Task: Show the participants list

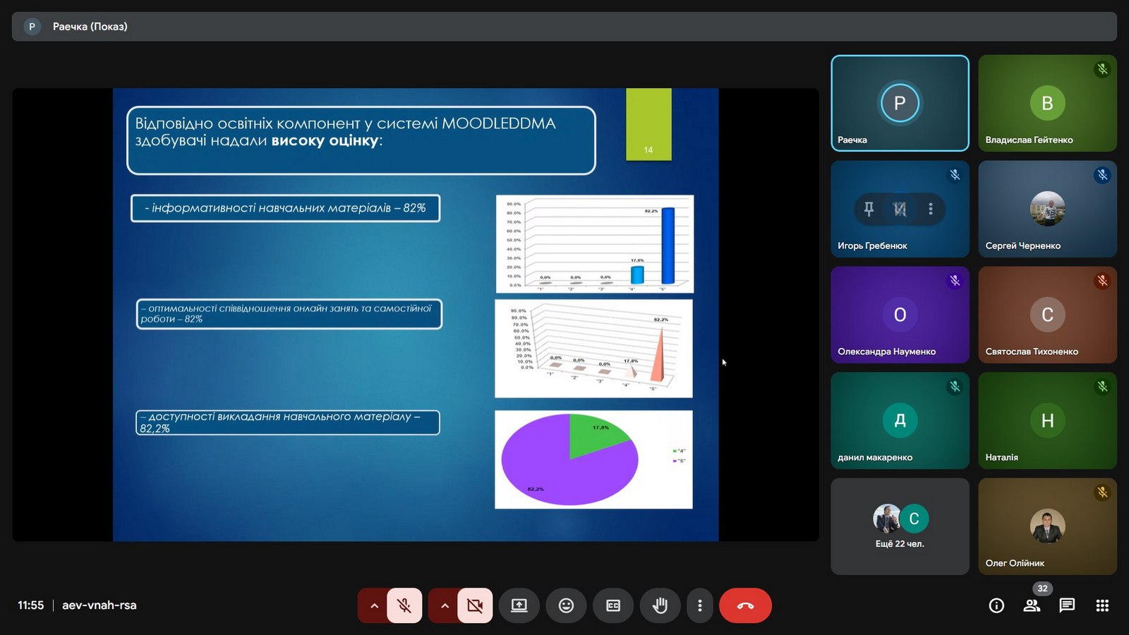Action: 1032,605
